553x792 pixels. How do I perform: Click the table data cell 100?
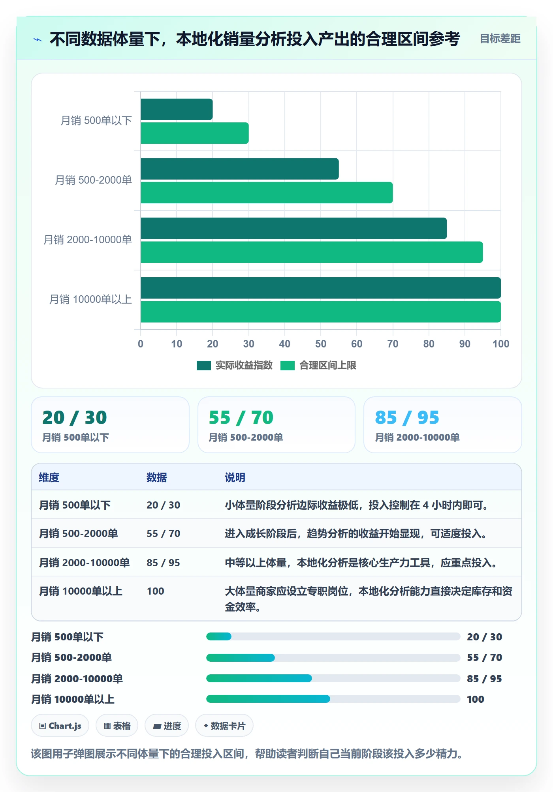(x=155, y=591)
